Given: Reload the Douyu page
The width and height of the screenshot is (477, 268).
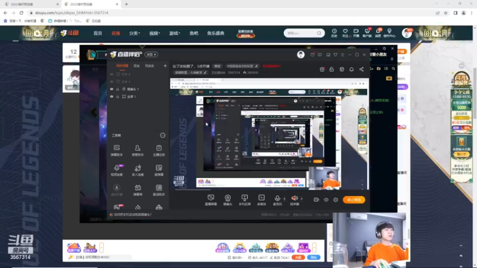Looking at the screenshot, I should click(21, 13).
